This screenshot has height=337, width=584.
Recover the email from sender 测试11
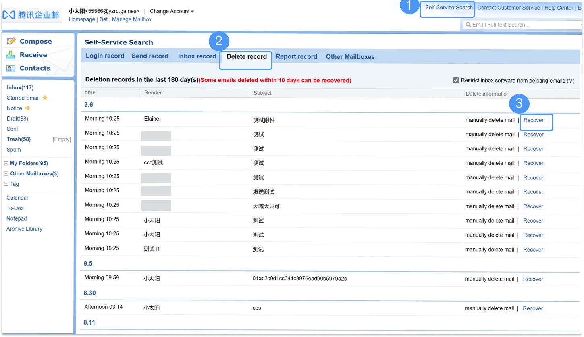tap(533, 250)
